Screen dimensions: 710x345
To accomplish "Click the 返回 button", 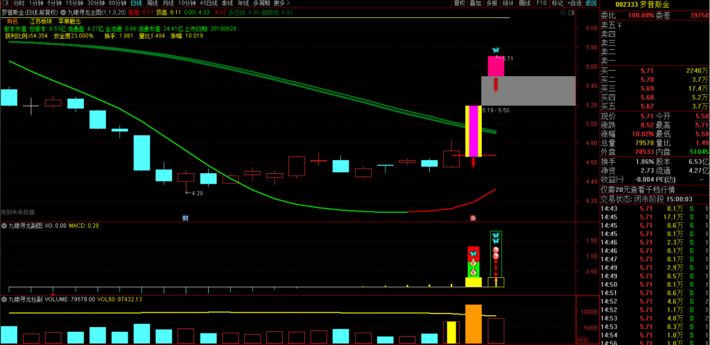I will [591, 3].
